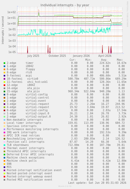Click the green timer legend color swatch
This screenshot has height=189, width=130.
[x=4, y=63]
